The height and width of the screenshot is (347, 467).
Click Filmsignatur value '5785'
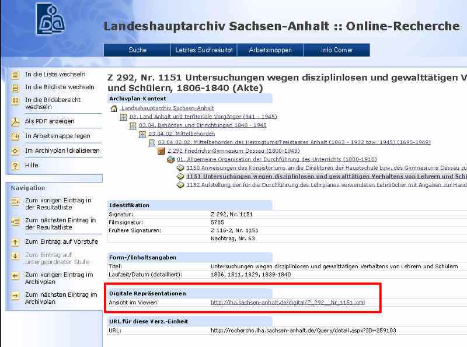(217, 223)
